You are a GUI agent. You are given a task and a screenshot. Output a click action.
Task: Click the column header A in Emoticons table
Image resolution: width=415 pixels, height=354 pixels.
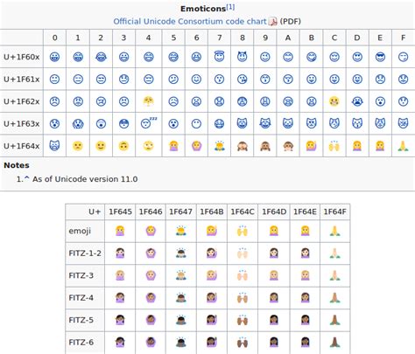tap(288, 38)
